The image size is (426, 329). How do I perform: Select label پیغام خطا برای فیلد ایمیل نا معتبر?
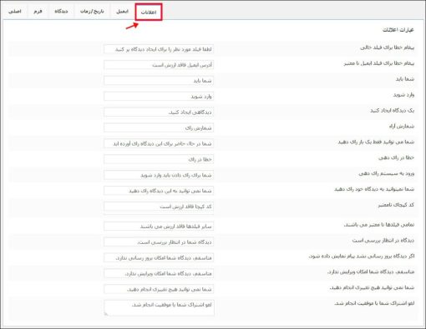coord(378,63)
